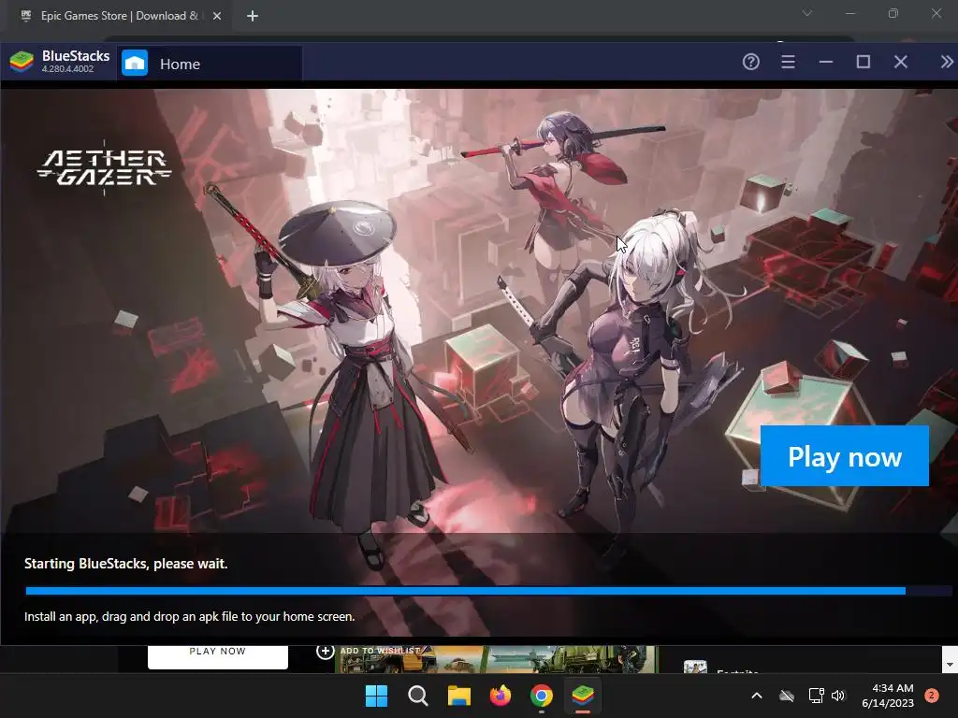Minimize the BlueStacks window
Image resolution: width=958 pixels, height=718 pixels.
tap(826, 62)
